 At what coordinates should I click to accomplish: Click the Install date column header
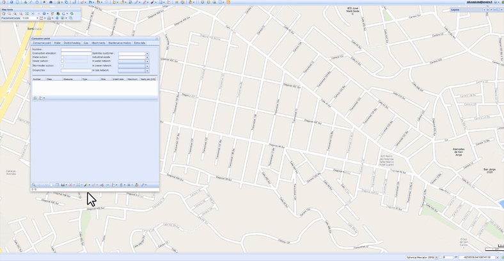[x=119, y=79]
